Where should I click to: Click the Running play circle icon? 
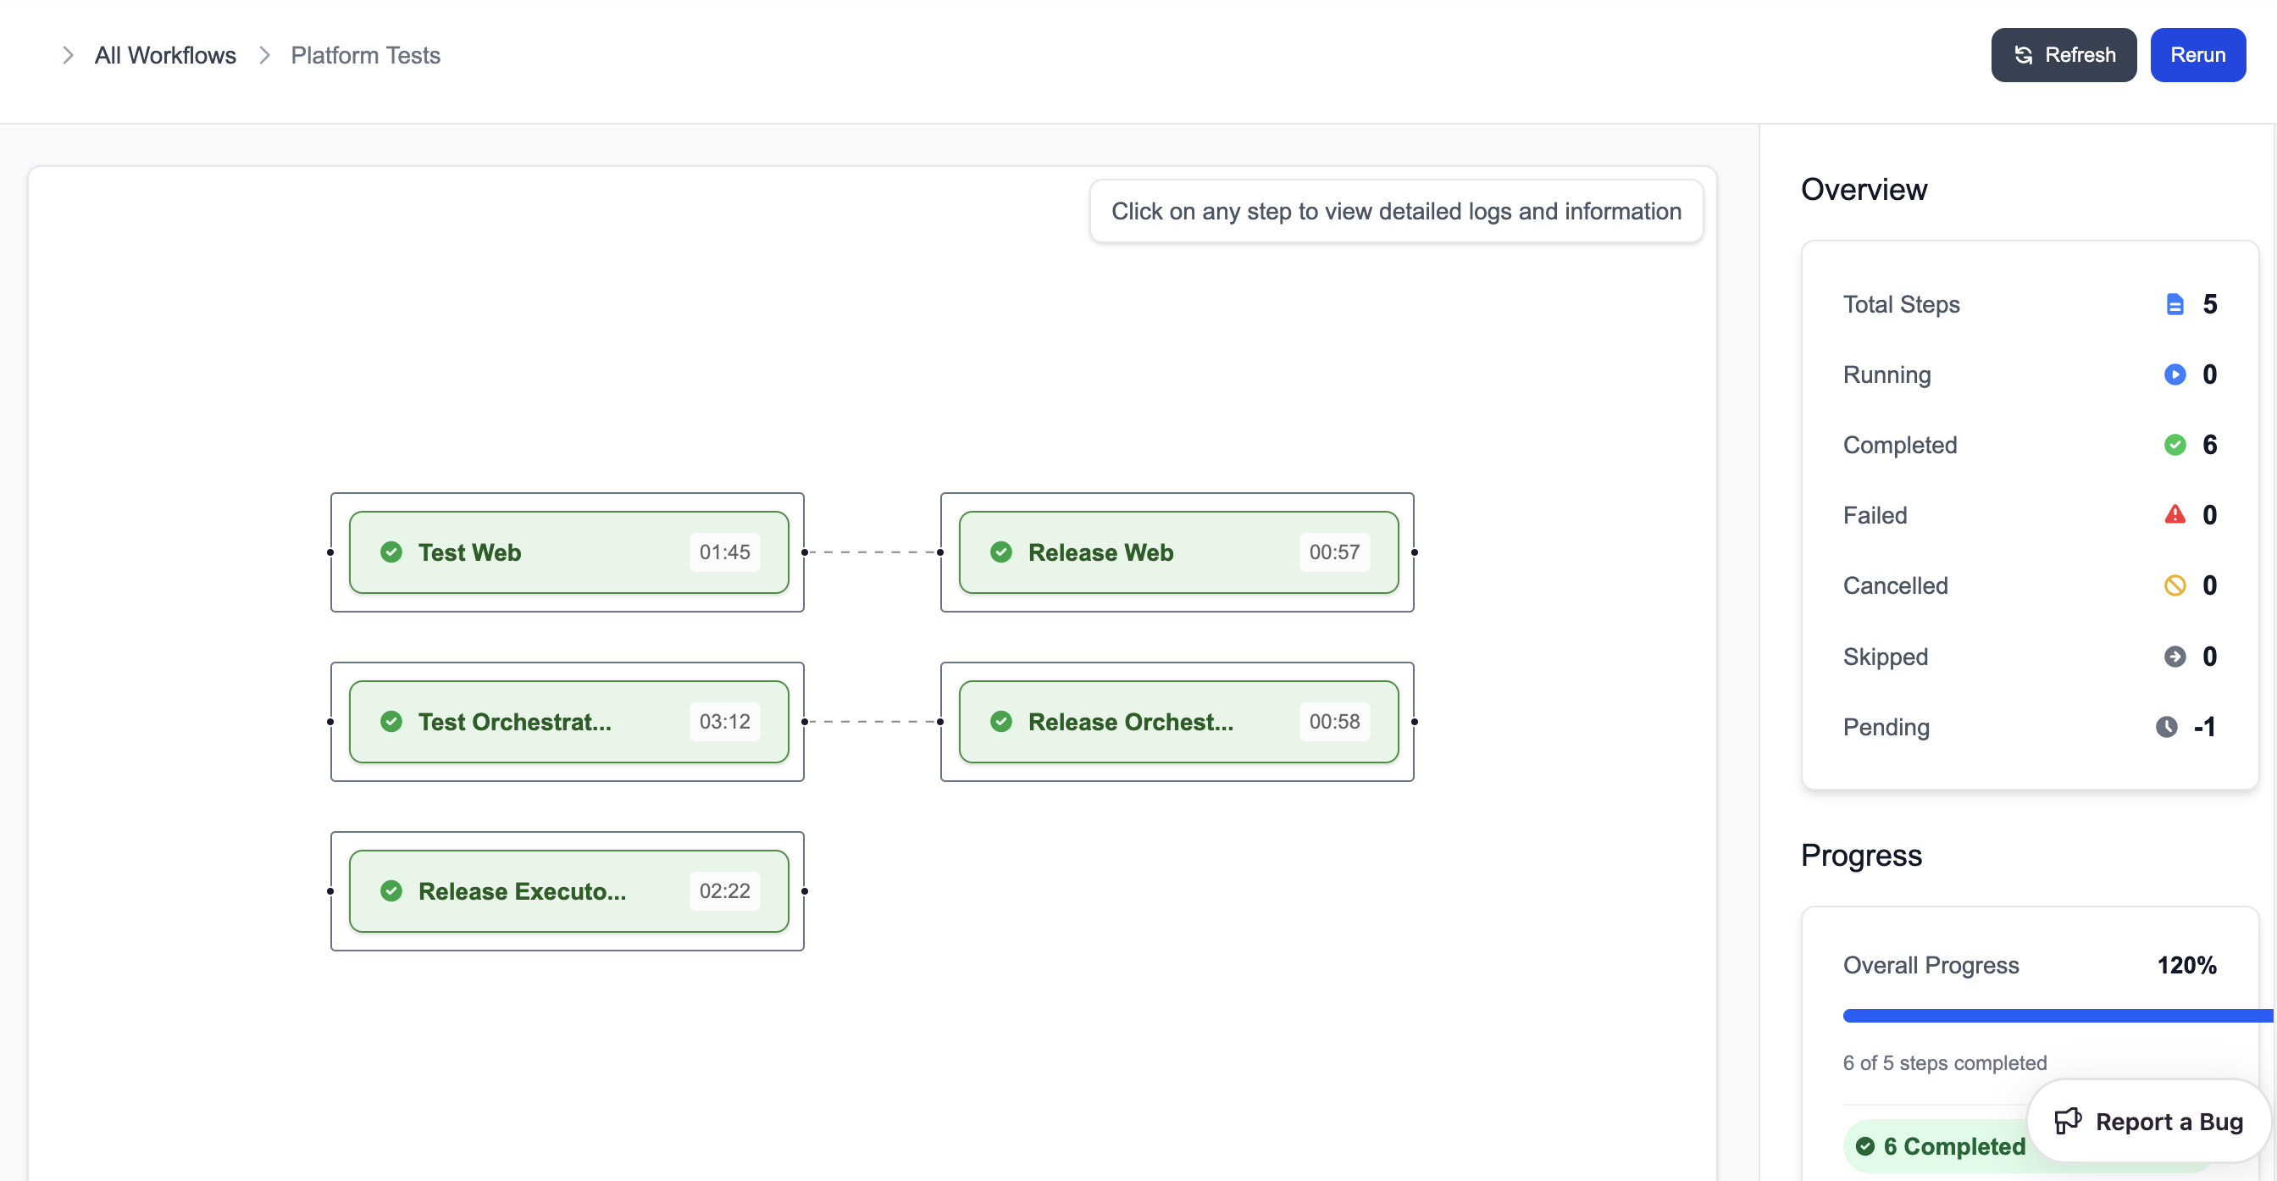pos(2175,374)
